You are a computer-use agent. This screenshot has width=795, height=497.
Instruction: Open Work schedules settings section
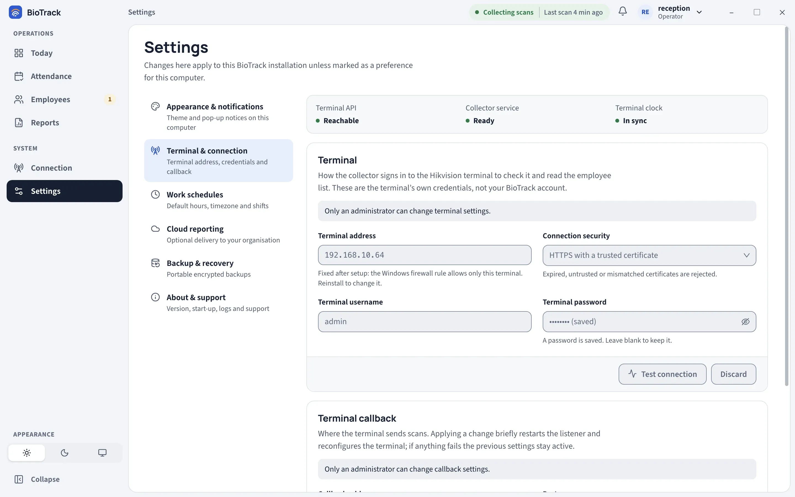pos(218,200)
